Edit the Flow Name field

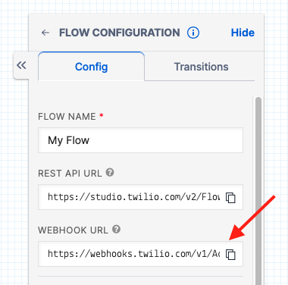(x=140, y=140)
